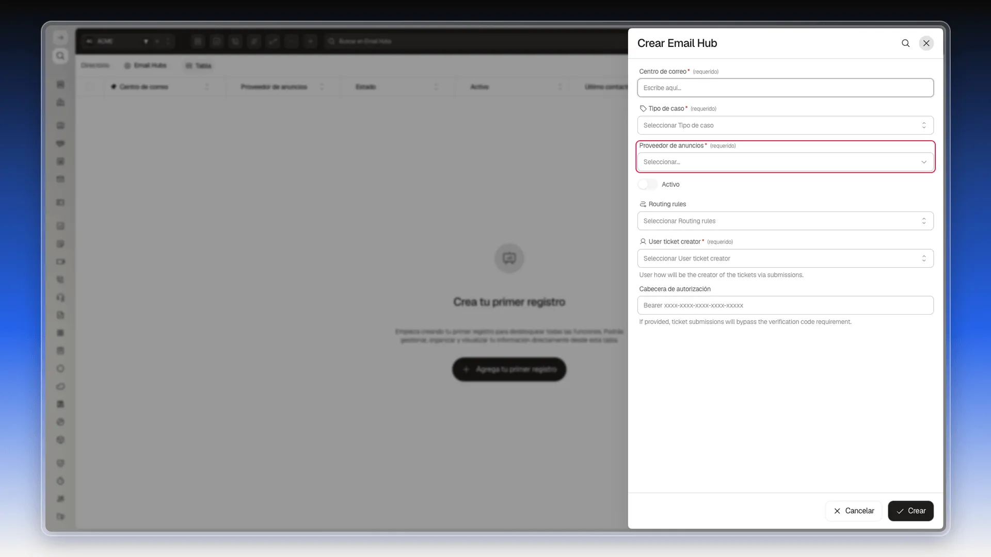Click the search icon in Crear Email Hub header
The image size is (991, 557).
tap(905, 43)
